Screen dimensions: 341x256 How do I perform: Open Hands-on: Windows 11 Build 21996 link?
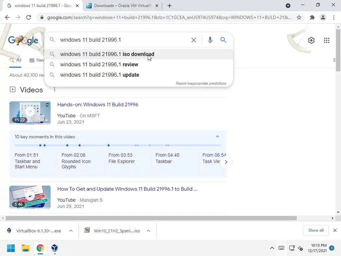pos(98,104)
